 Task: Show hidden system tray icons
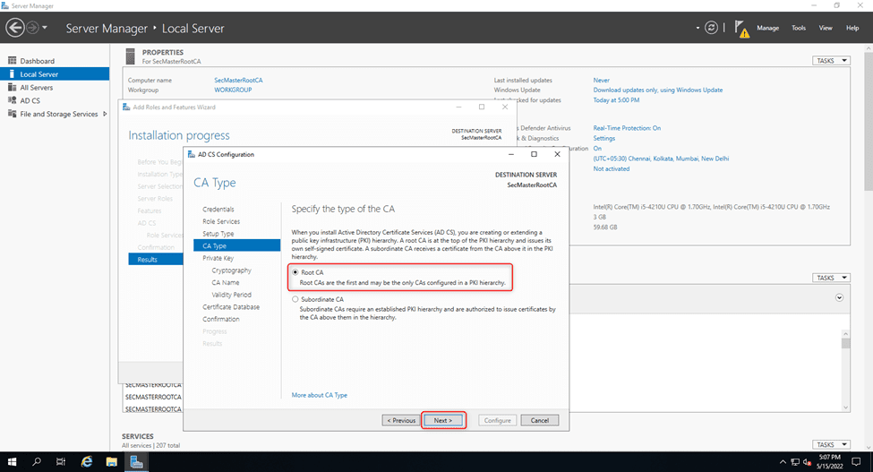(x=783, y=462)
